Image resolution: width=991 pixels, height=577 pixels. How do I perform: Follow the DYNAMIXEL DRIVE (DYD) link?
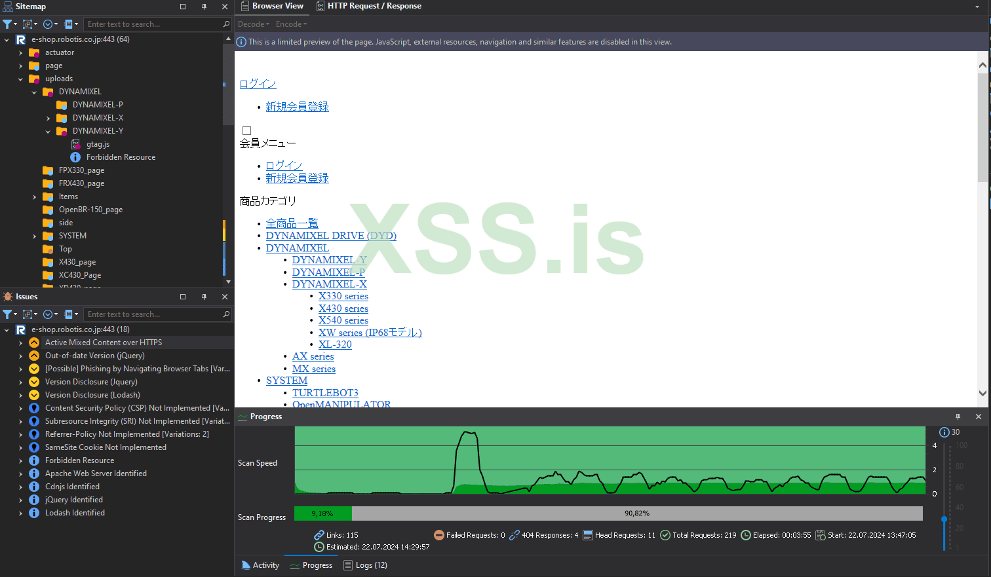click(331, 236)
